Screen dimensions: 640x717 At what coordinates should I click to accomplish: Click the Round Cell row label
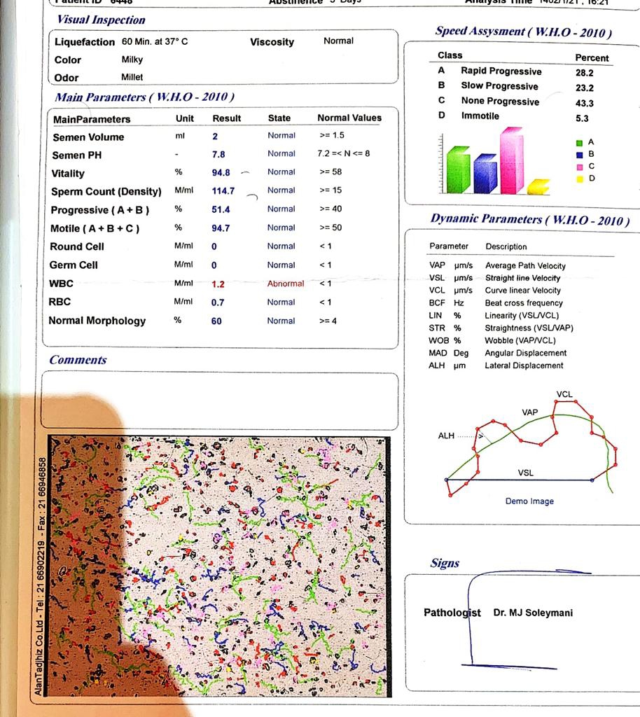point(77,246)
